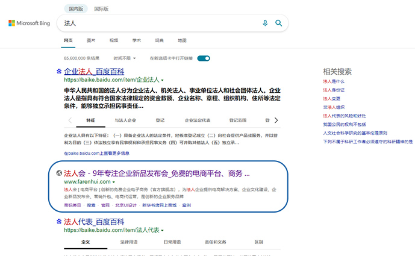Viewport: 415px width, 256px height.
Task: Select the 登记范围 tab
Action: [x=238, y=120]
